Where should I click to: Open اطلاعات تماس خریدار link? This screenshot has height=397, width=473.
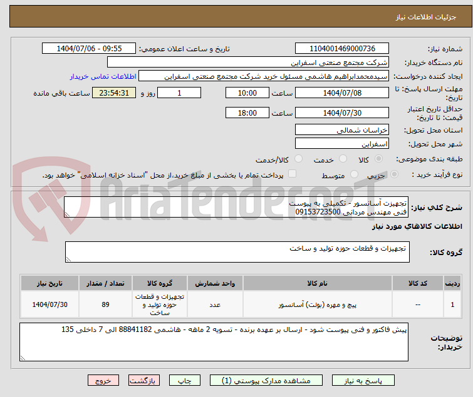coord(103,76)
